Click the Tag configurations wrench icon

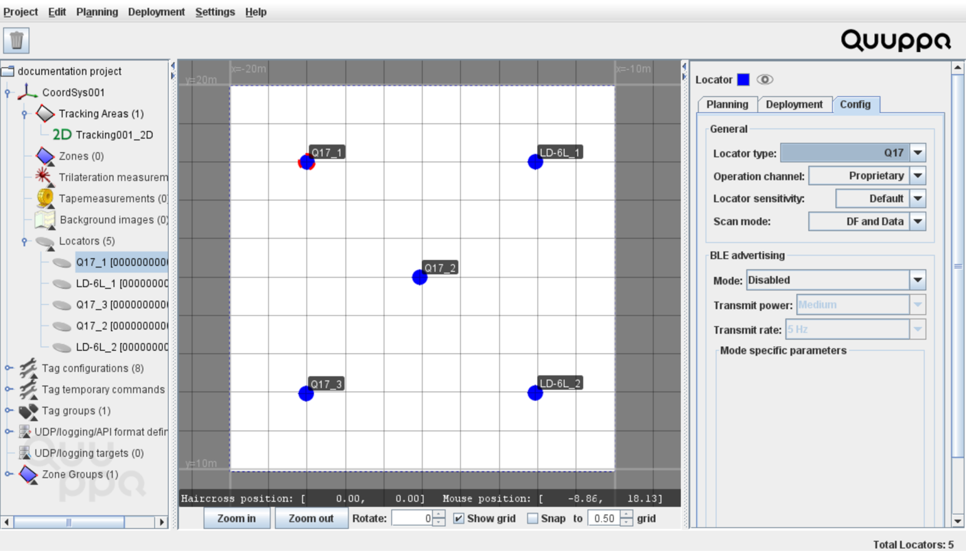click(x=27, y=368)
